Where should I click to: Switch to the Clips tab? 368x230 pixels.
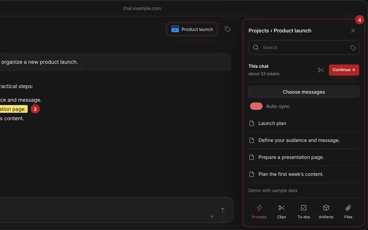click(281, 212)
